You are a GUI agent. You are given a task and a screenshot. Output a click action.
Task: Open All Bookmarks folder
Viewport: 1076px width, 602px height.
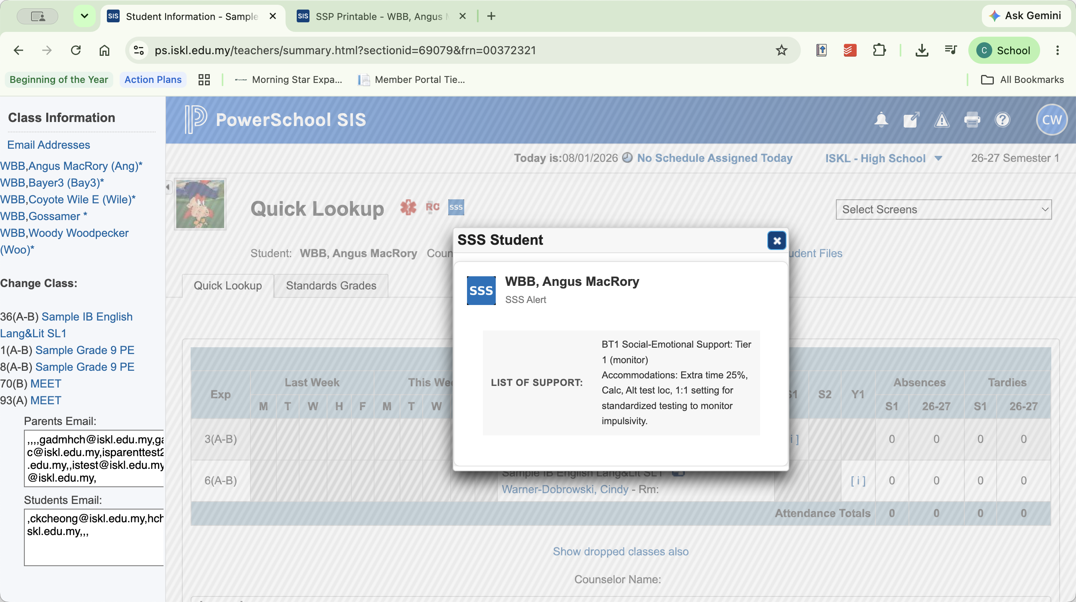tap(1022, 80)
